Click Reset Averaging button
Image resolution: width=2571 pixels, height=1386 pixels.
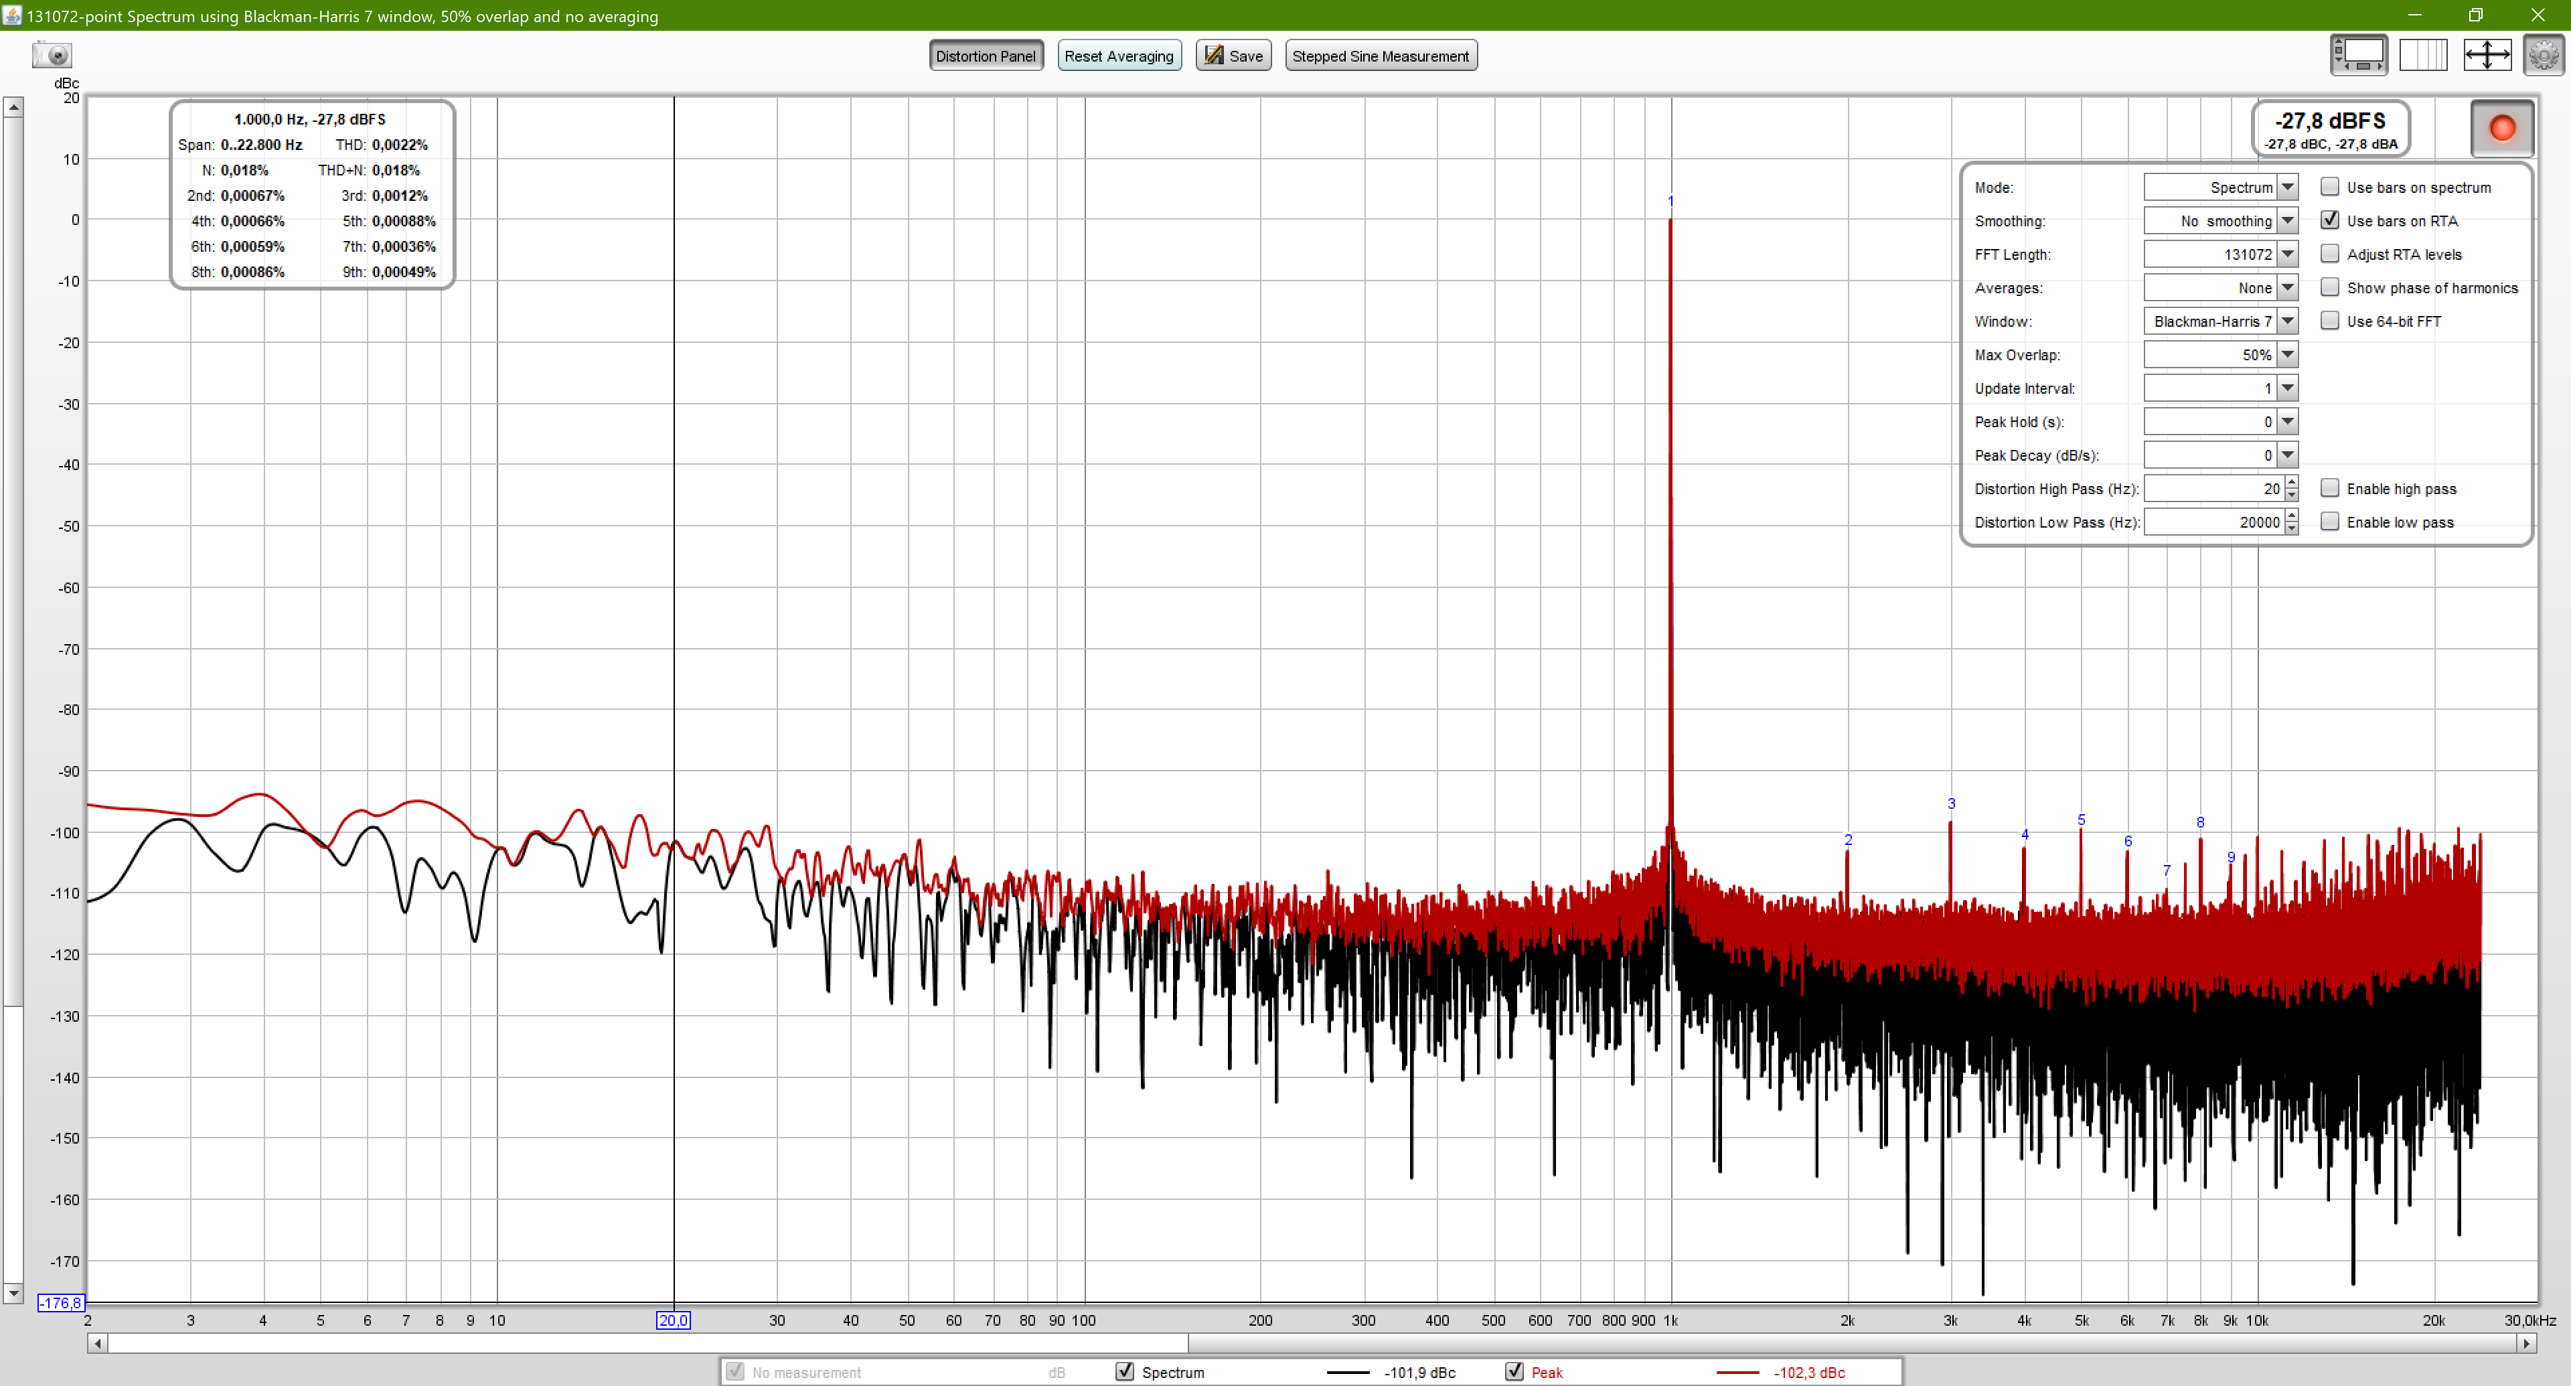(1118, 56)
